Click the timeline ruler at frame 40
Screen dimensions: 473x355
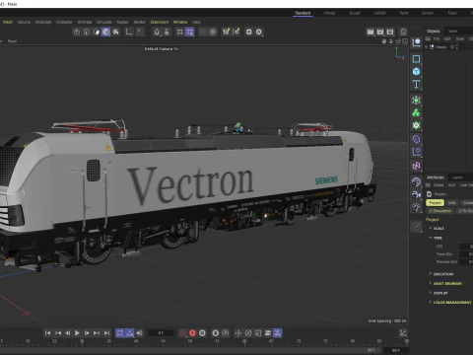pyautogui.click(x=136, y=341)
